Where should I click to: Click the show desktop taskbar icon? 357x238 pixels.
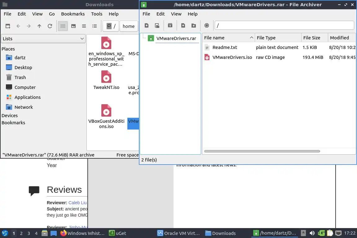(x=54, y=233)
